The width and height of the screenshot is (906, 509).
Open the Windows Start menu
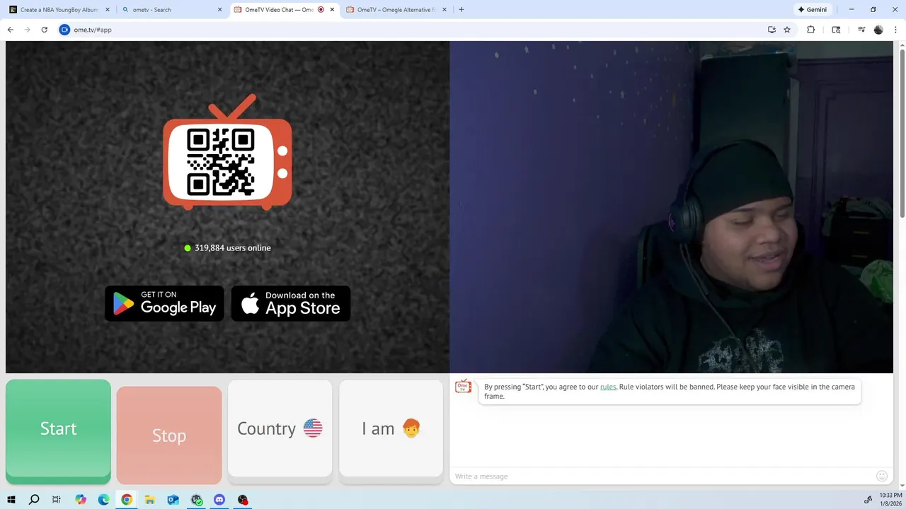[11, 500]
